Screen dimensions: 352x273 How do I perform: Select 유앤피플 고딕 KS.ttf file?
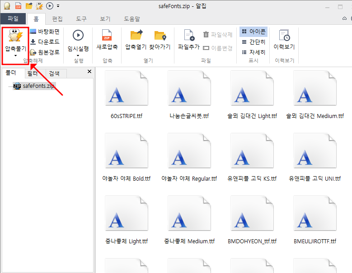coord(252,158)
